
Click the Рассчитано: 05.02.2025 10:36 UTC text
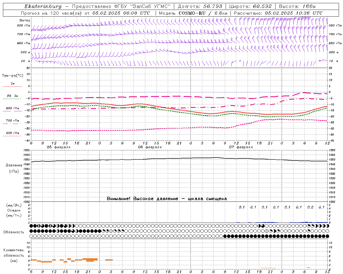[278, 13]
